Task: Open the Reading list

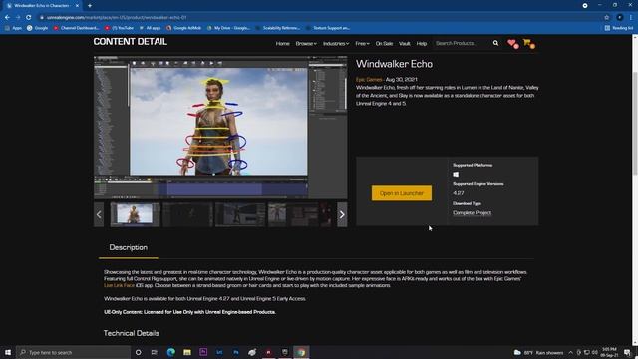Action: click(x=619, y=28)
